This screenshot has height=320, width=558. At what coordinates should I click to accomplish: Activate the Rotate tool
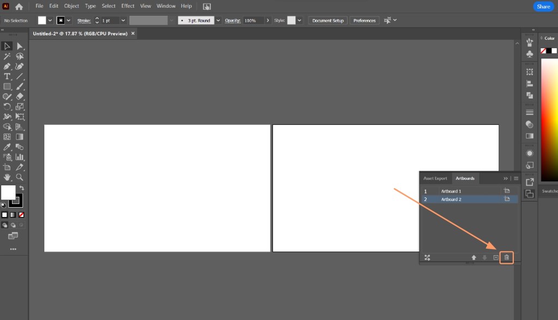pos(7,107)
